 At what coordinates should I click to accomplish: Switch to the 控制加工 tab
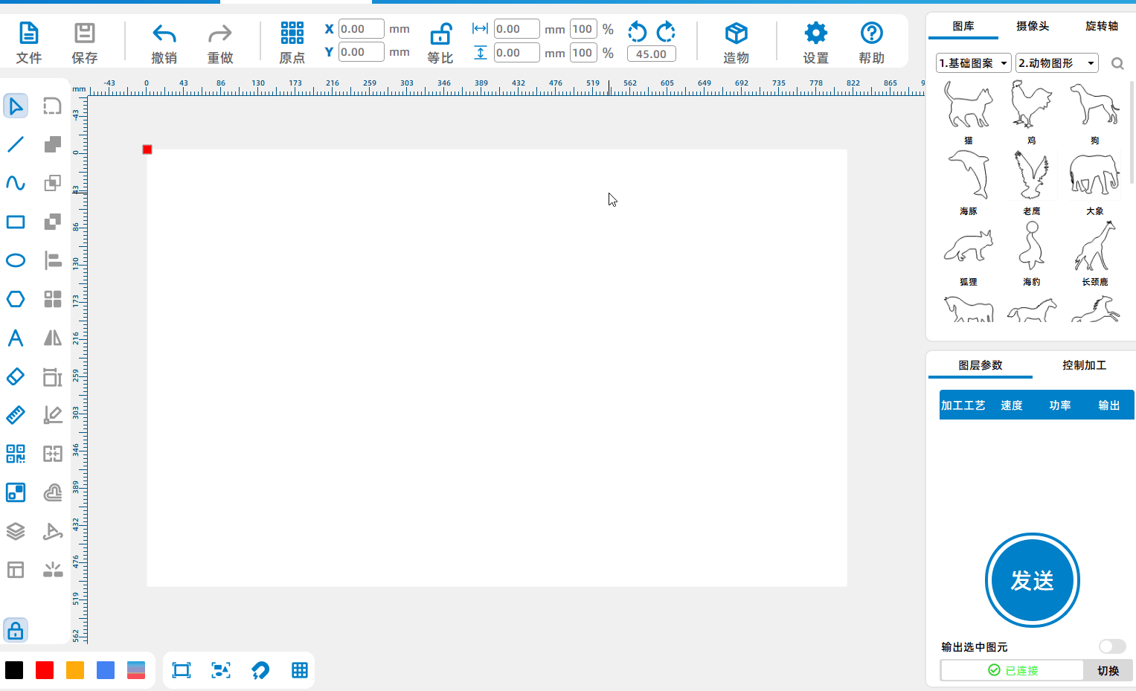[1084, 365]
